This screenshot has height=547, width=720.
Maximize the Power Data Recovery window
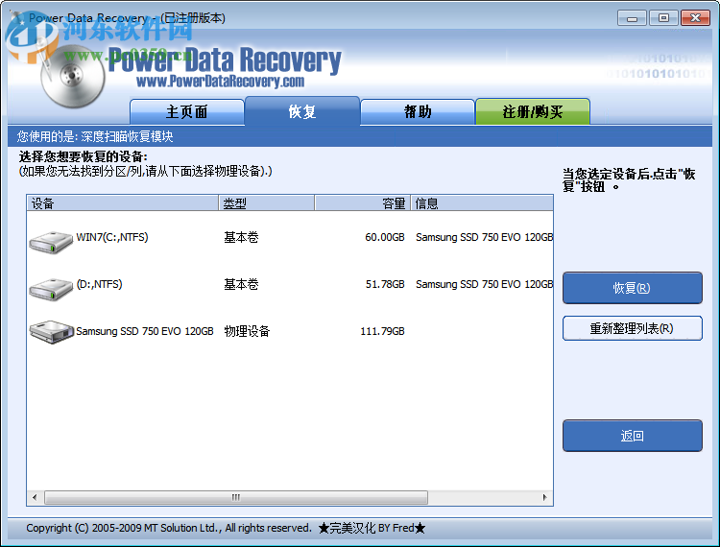click(663, 18)
